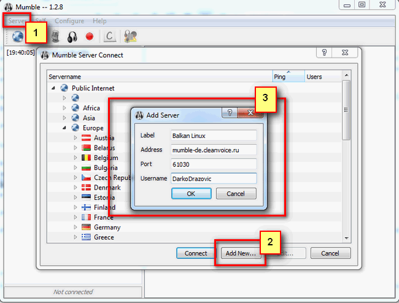
Task: Click the Denmark flag icon
Action: (86, 187)
